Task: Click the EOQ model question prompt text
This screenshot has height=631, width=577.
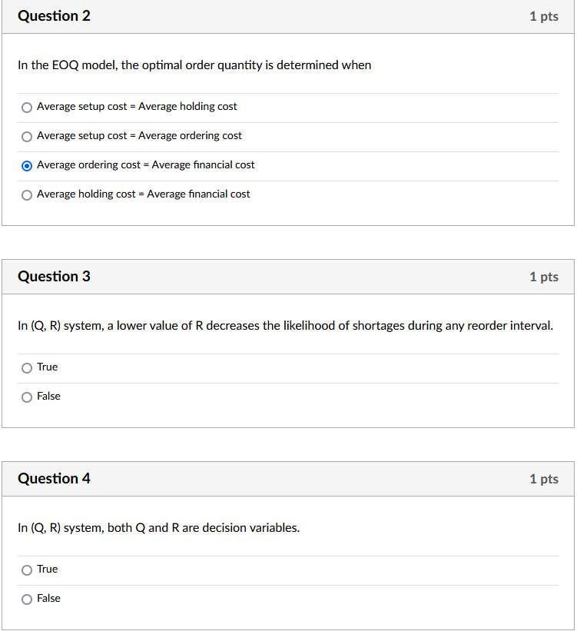Action: (194, 65)
